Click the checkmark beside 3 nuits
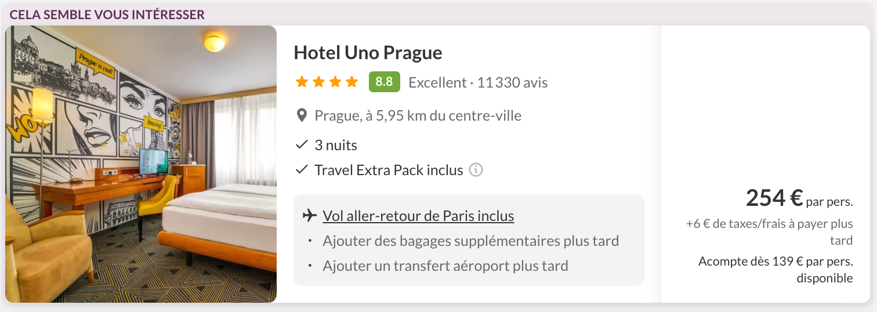This screenshot has width=877, height=312. (x=302, y=144)
